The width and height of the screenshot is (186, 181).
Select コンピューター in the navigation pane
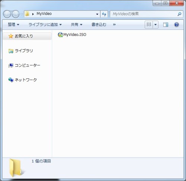click(x=28, y=65)
